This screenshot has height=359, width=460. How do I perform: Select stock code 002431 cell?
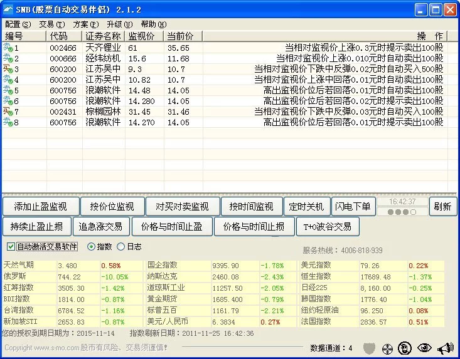(63, 112)
